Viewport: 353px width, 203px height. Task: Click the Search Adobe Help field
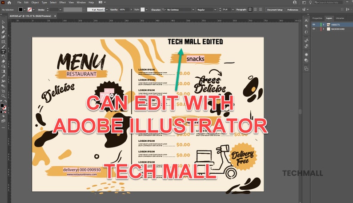tap(328, 3)
